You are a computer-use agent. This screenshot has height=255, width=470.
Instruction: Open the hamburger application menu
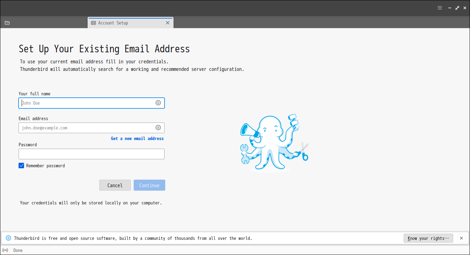440,8
